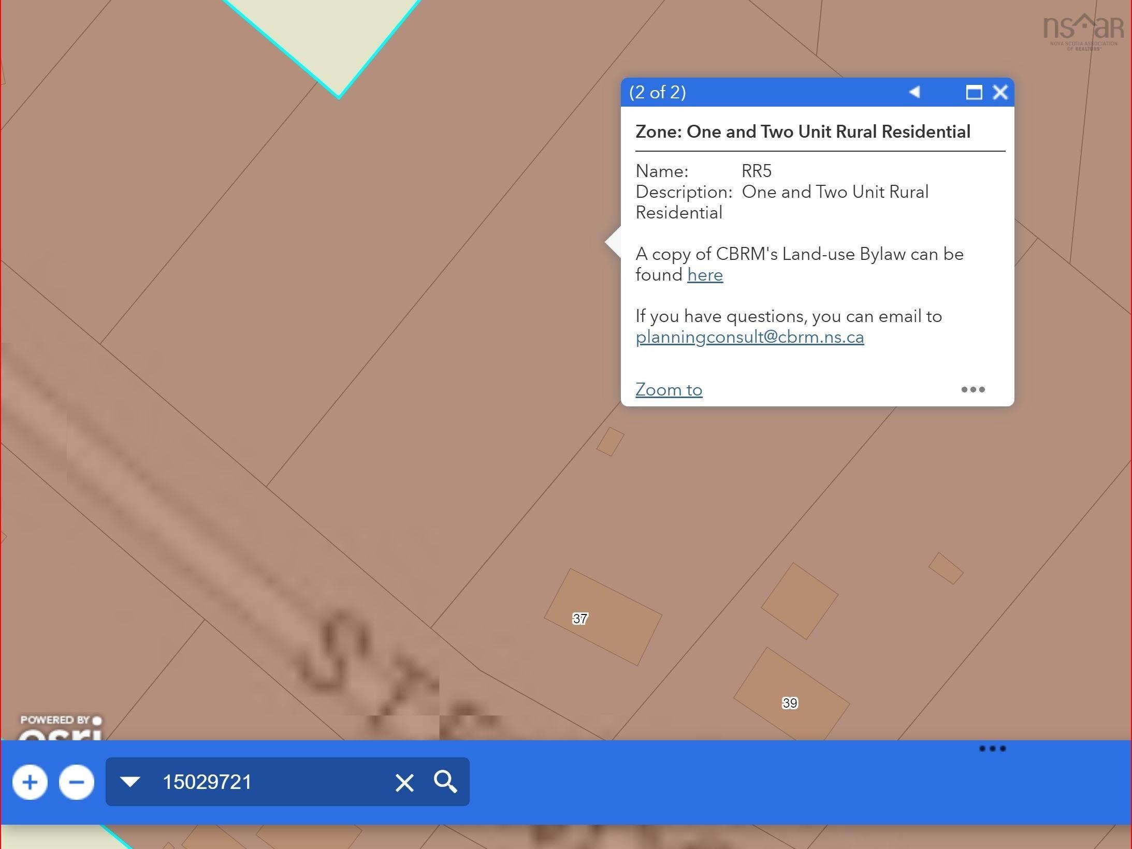
Task: Click the Esri logo attribution
Action: [x=61, y=729]
